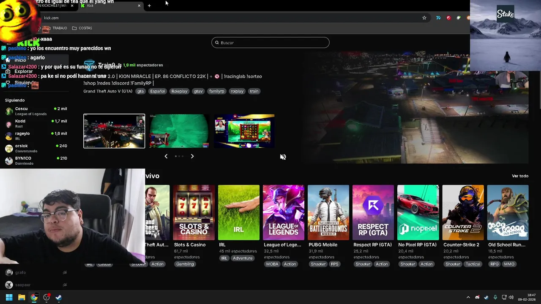Open File Explorer from the taskbar
Screen dimensions: 541x304
coord(22,297)
